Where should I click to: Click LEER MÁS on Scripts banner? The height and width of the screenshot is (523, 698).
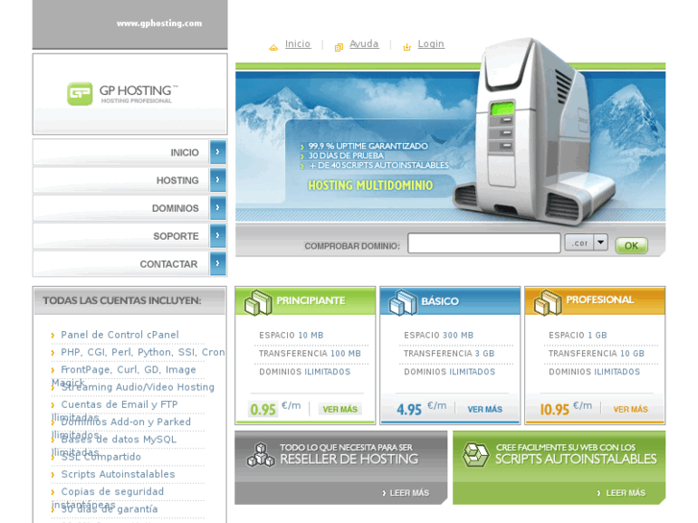621,492
